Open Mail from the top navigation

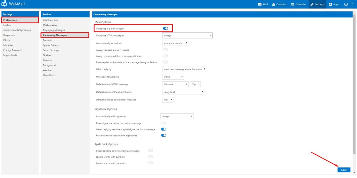[263, 4]
